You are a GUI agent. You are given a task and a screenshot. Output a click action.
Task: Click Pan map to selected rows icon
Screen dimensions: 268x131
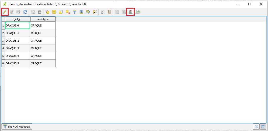[88, 12]
